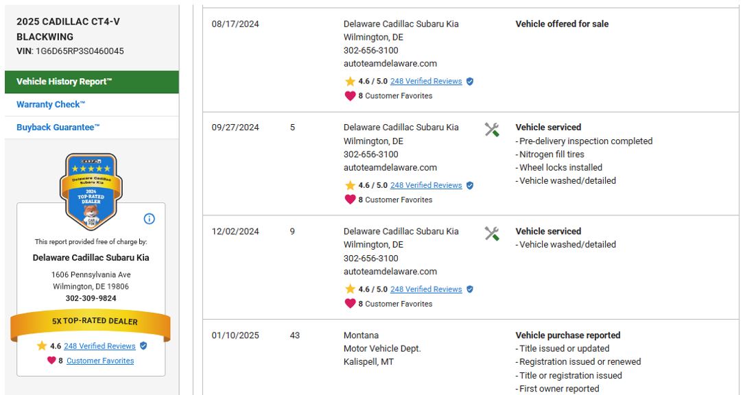Open 248 Verified Reviews link in the 12/02/2024 entry

[425, 289]
